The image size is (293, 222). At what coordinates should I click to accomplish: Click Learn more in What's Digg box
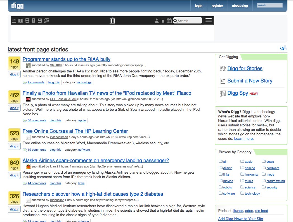pyautogui.click(x=243, y=139)
